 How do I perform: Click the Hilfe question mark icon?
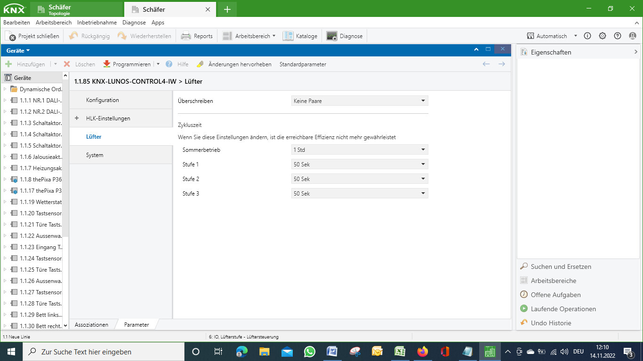coord(169,64)
